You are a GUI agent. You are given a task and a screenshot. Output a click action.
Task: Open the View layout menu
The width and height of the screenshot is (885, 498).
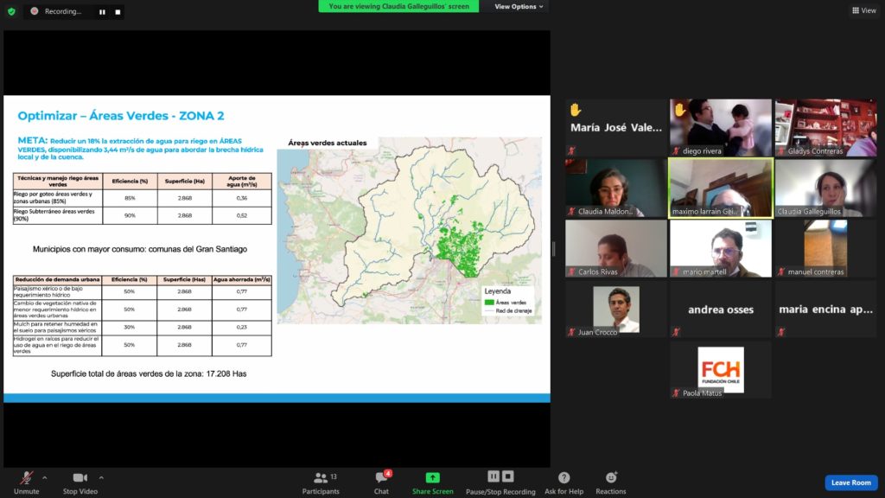pos(863,10)
